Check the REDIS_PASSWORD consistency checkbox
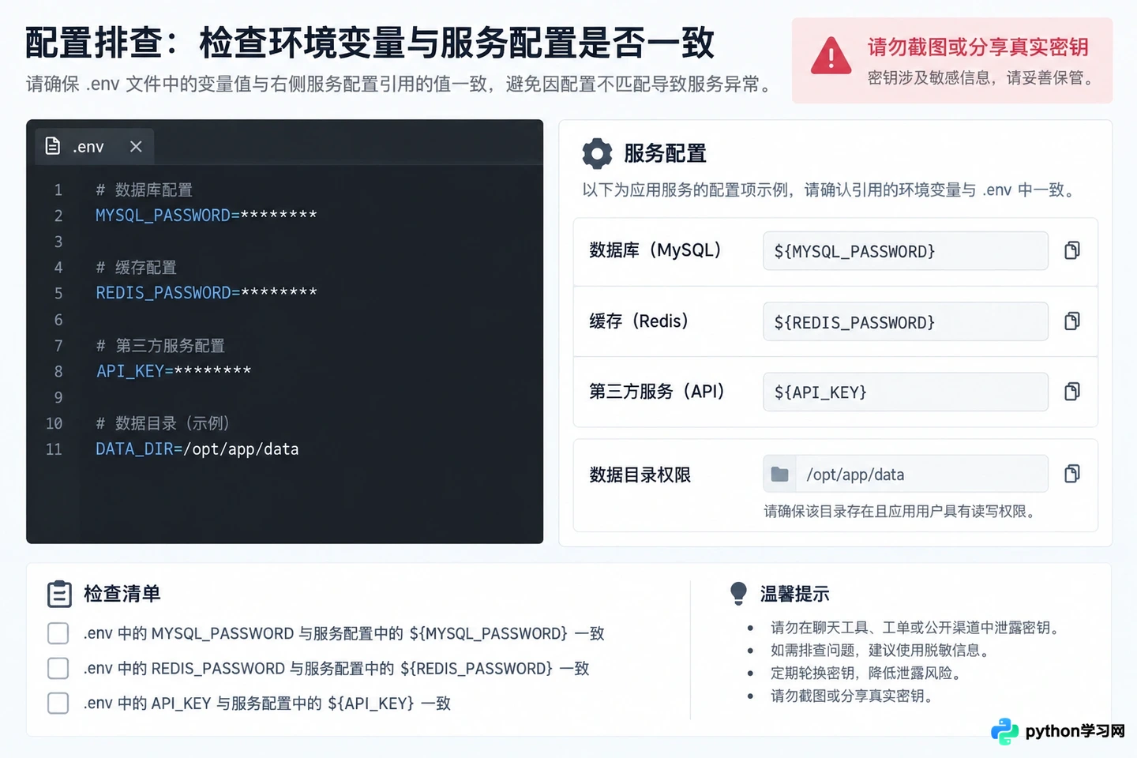The height and width of the screenshot is (758, 1137). [58, 668]
